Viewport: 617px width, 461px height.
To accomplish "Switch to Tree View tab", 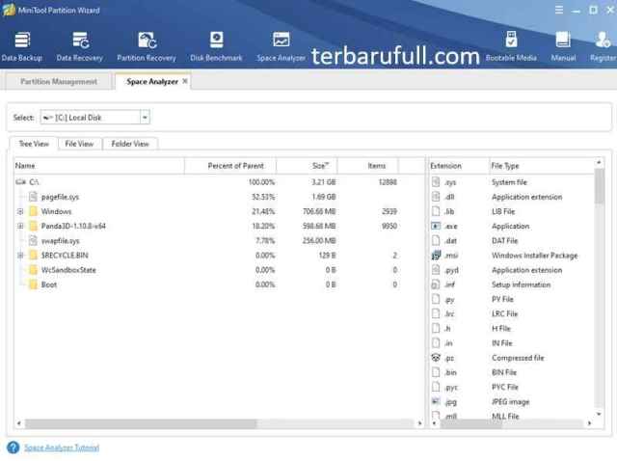I will [34, 144].
